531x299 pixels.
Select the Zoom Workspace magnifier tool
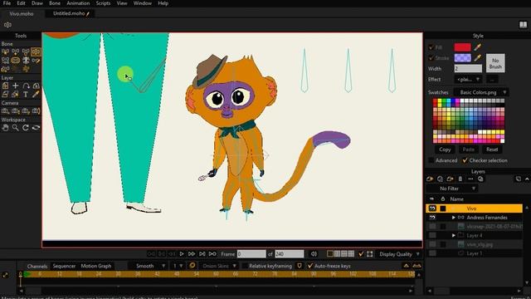(16, 128)
